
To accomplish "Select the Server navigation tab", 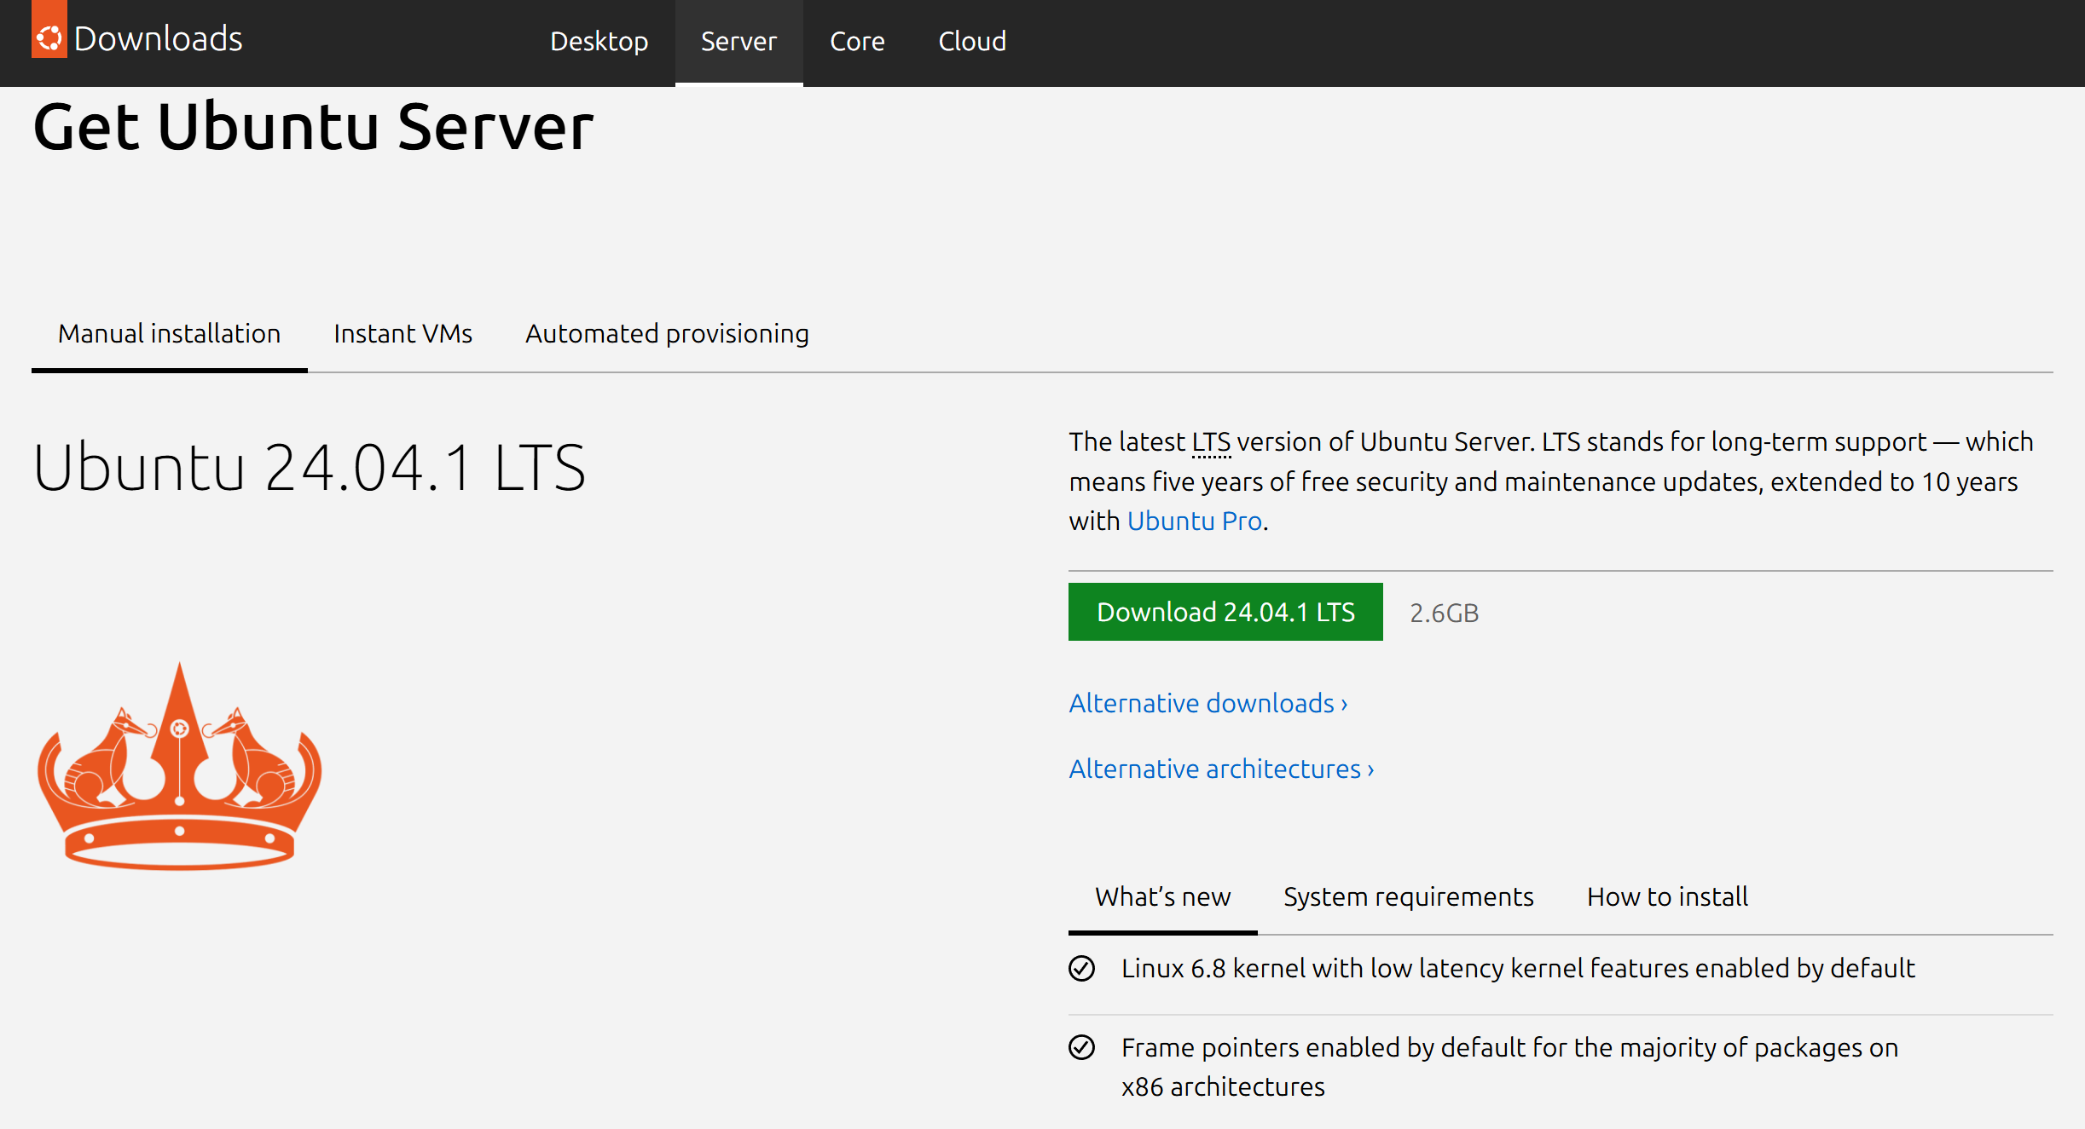I will pyautogui.click(x=738, y=41).
